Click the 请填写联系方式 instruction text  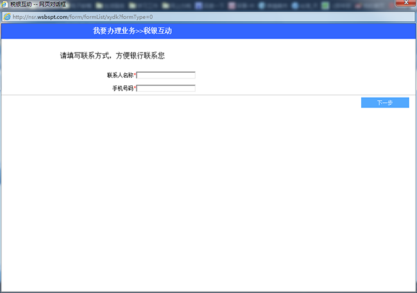tap(112, 56)
